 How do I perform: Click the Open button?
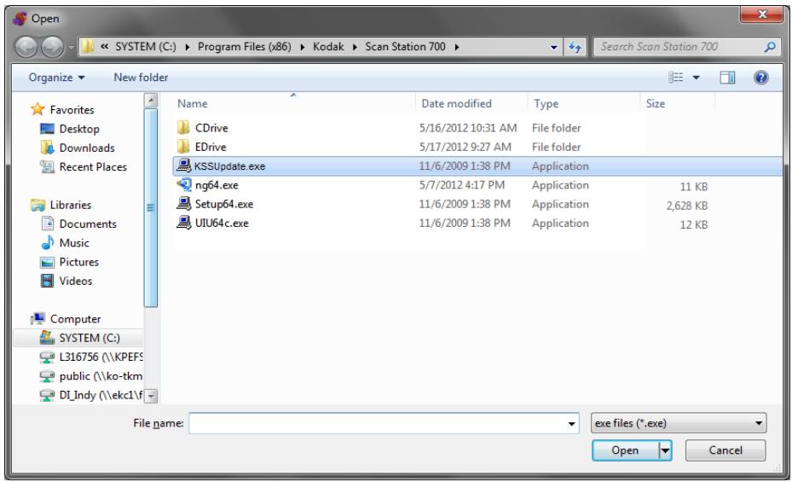(625, 450)
